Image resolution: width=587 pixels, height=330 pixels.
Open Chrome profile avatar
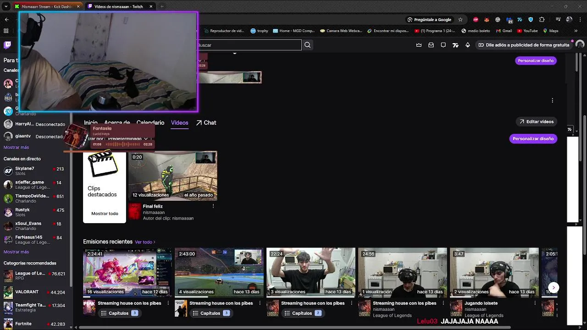click(x=569, y=20)
